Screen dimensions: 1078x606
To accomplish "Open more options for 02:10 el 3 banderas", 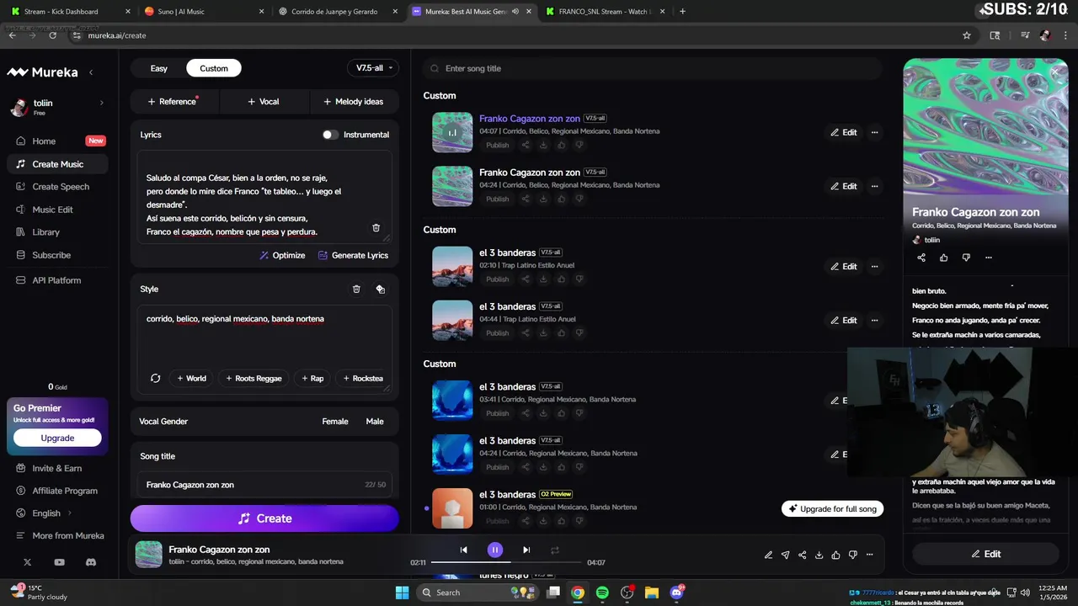I will (874, 266).
